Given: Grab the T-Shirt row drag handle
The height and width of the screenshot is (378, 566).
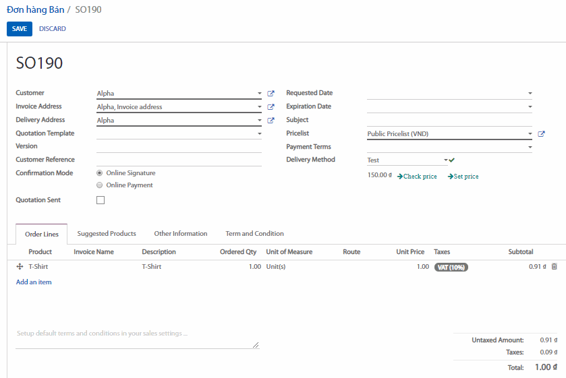Looking at the screenshot, I should pyautogui.click(x=20, y=267).
